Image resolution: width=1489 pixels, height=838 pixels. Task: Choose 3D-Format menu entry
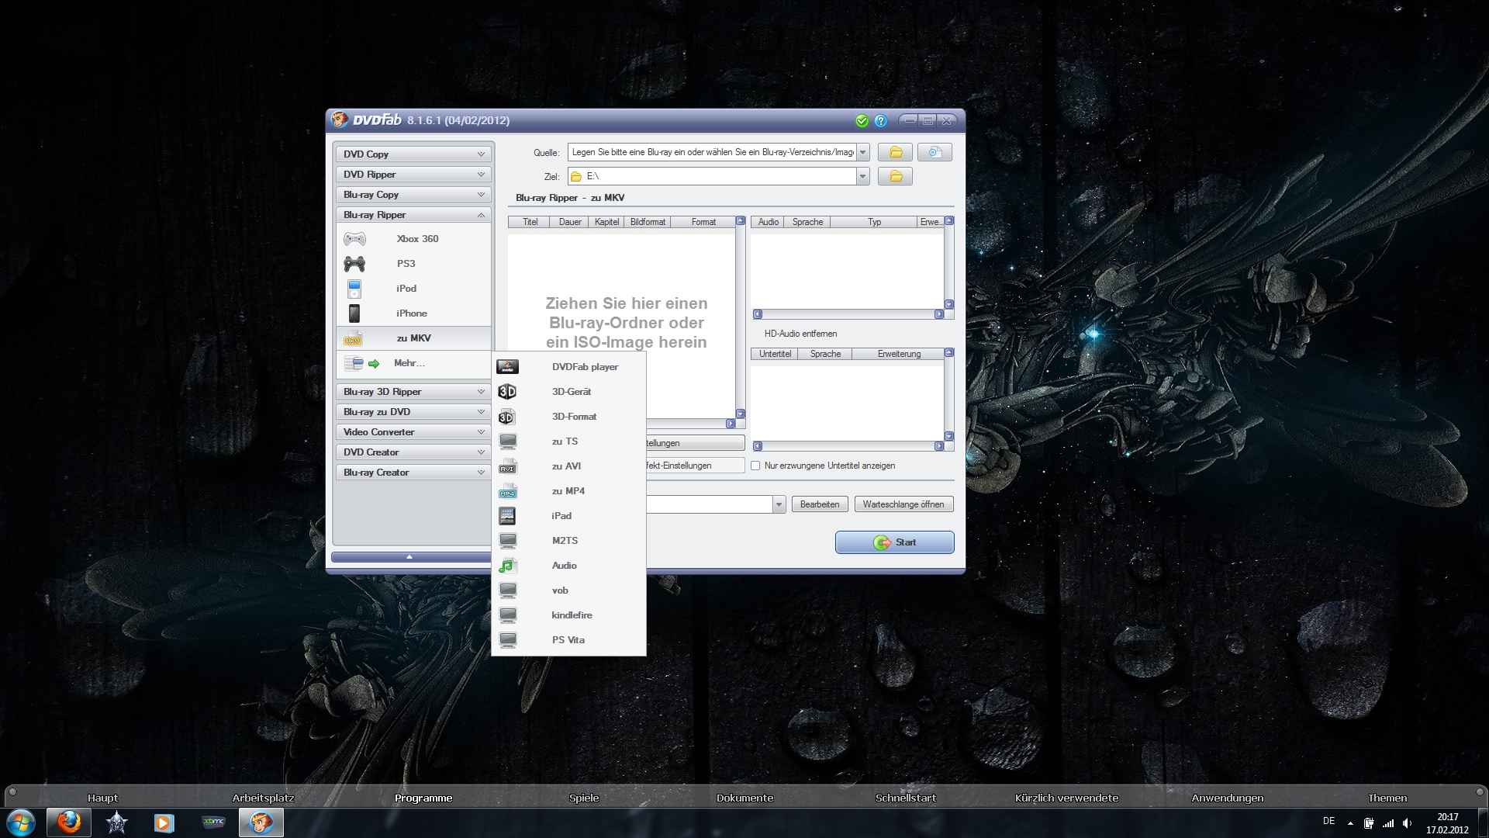point(568,417)
